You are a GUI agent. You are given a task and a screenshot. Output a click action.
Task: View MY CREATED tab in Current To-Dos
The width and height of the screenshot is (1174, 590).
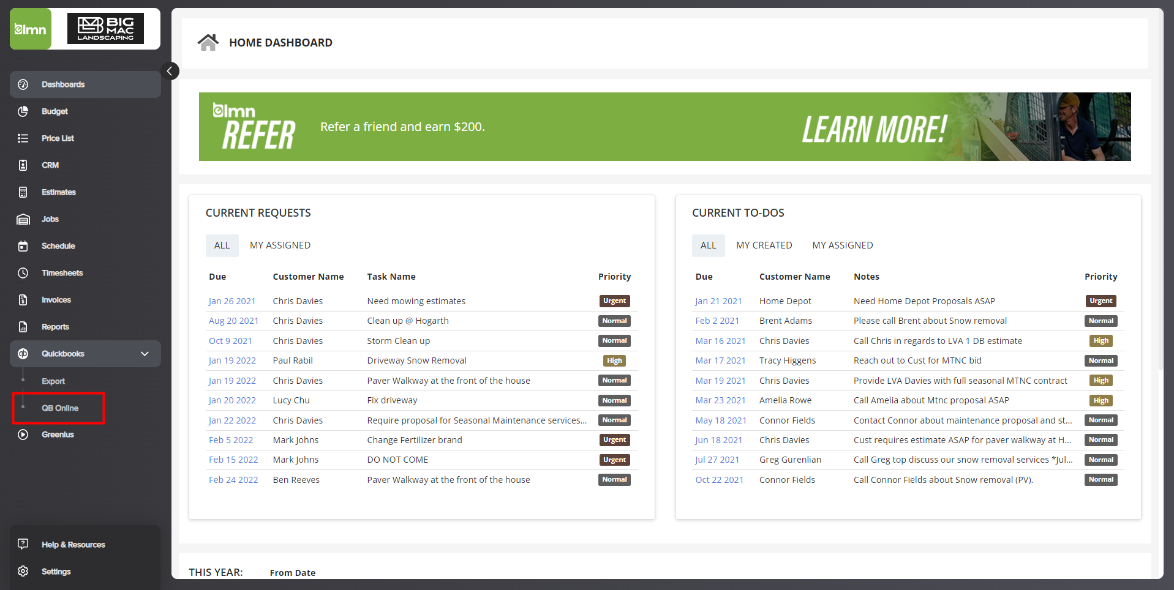(x=764, y=245)
